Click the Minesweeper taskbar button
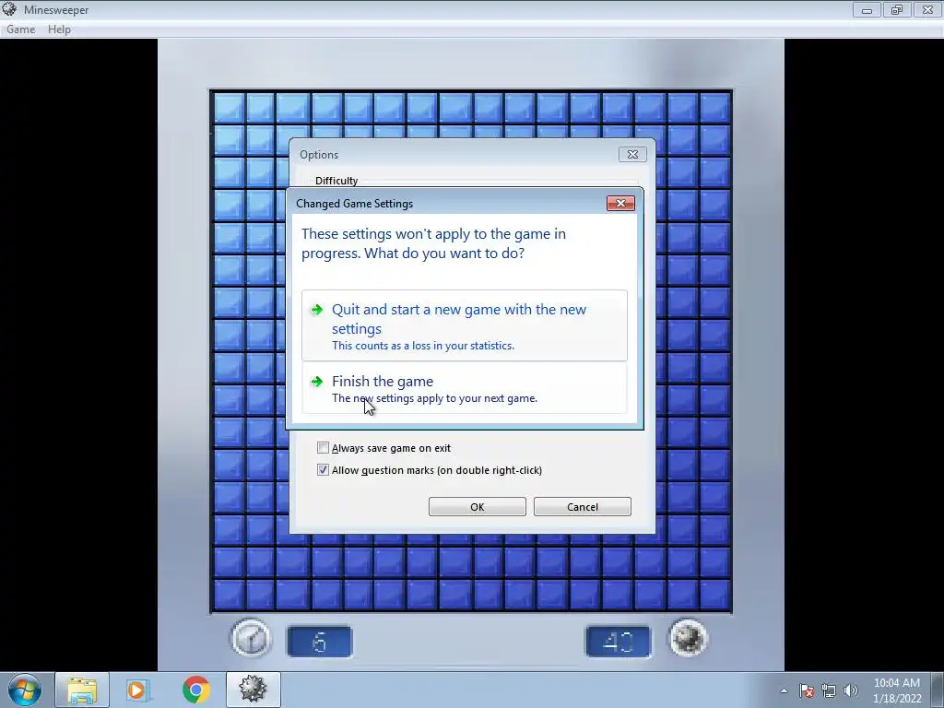Viewport: 944px width, 708px height. pyautogui.click(x=254, y=690)
